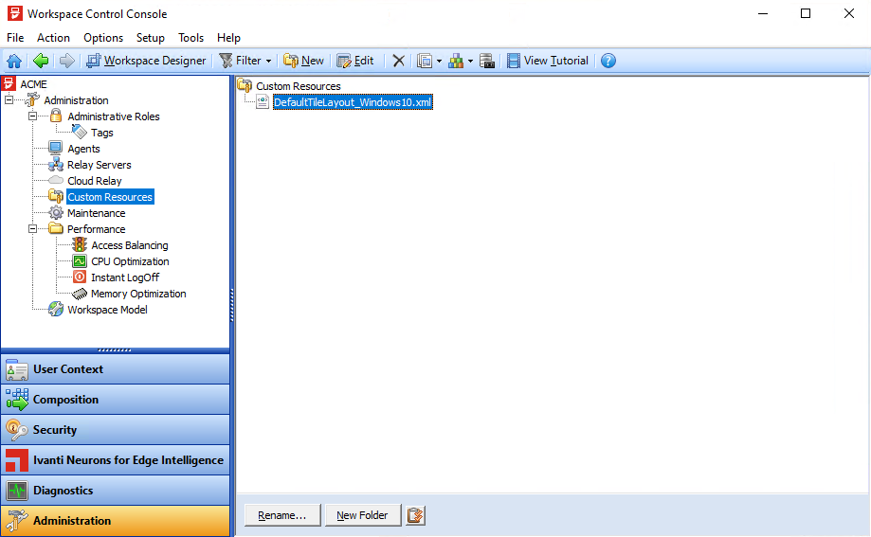The width and height of the screenshot is (871, 537).
Task: Click the Rename... button
Action: tap(282, 515)
